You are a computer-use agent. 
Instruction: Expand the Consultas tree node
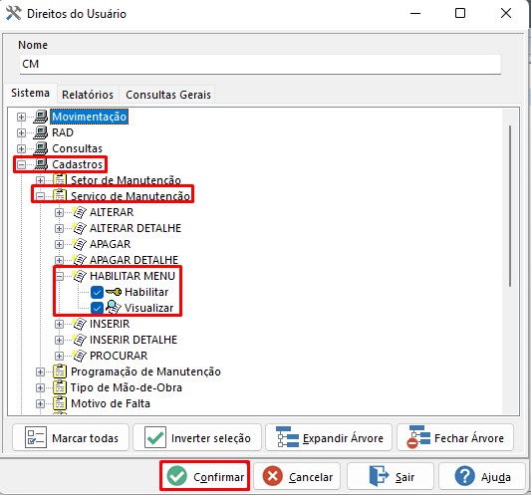click(x=21, y=148)
